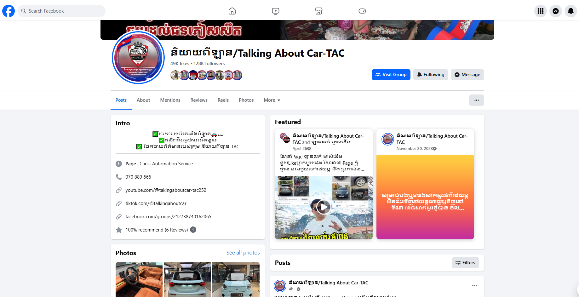Open the November 20, 2023 featured post date
The image size is (579, 297).
(414, 149)
